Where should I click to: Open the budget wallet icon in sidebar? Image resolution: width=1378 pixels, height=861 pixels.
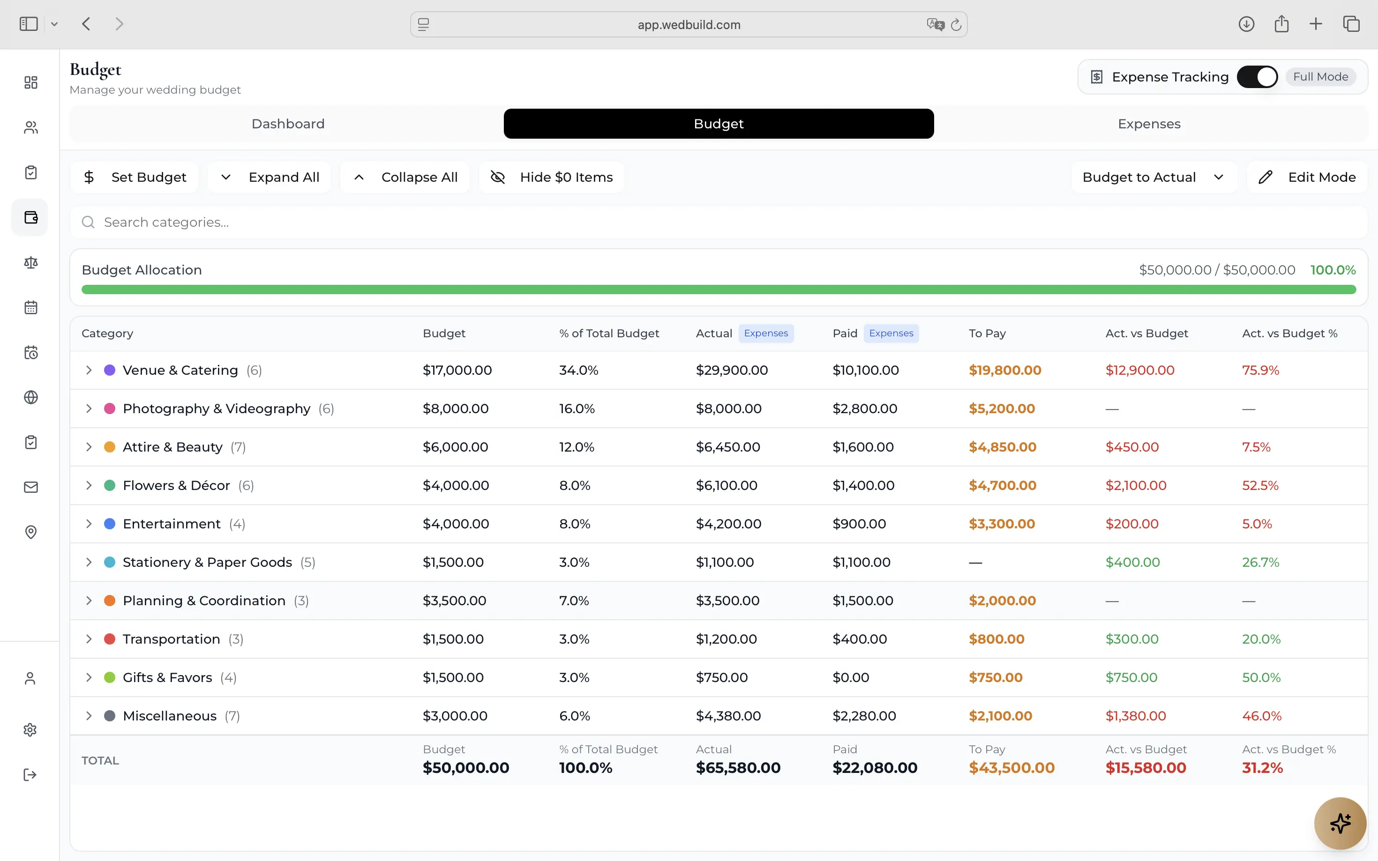[31, 217]
